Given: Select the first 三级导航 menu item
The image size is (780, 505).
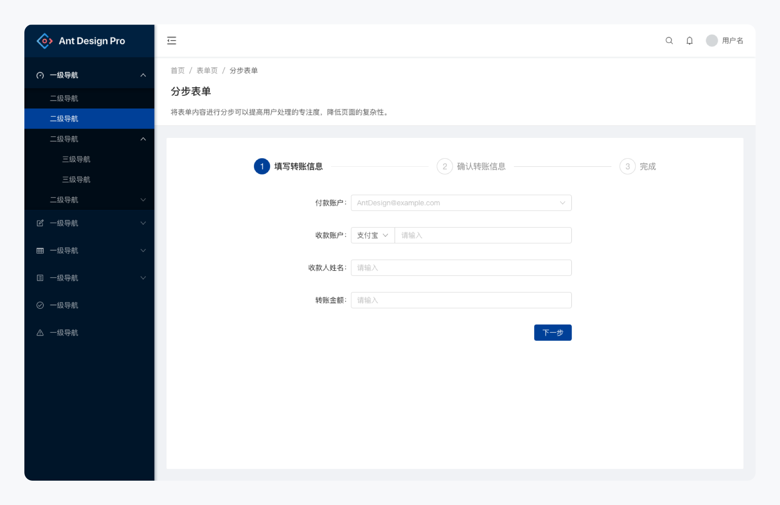Looking at the screenshot, I should pyautogui.click(x=76, y=159).
